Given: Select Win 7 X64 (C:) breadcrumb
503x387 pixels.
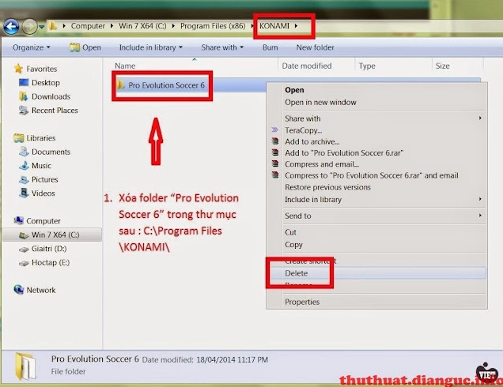Looking at the screenshot, I should pos(142,26).
